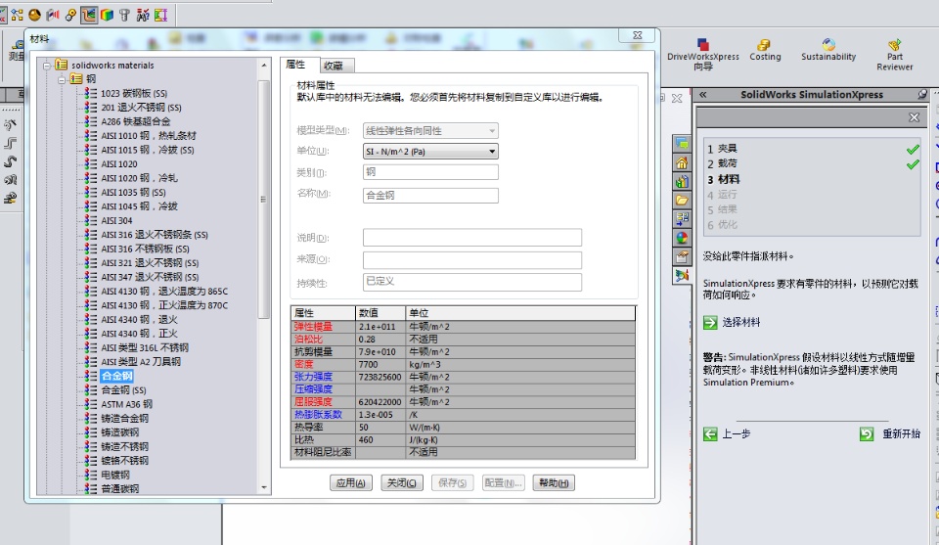Select material AISI 1020
Viewport: 939px width, 545px height.
119,164
